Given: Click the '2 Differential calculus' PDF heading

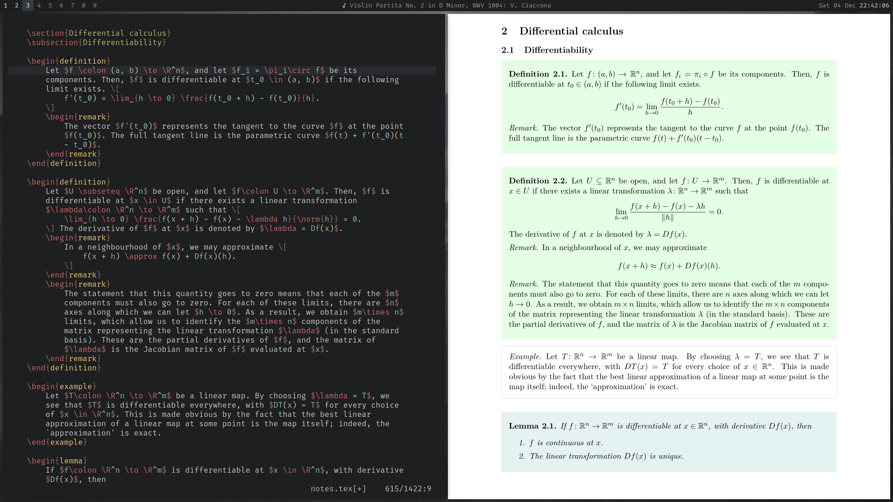Looking at the screenshot, I should click(562, 31).
